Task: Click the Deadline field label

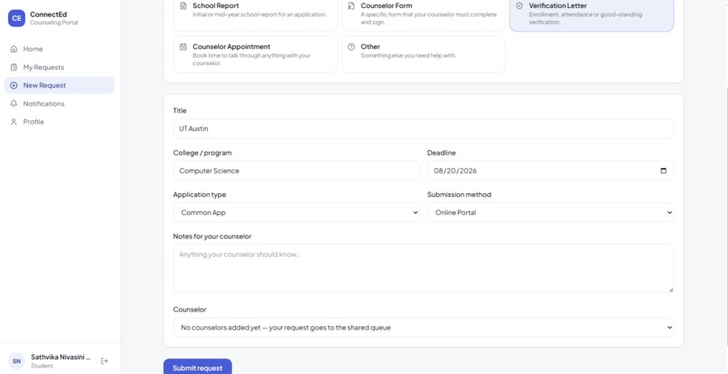Action: click(x=442, y=153)
